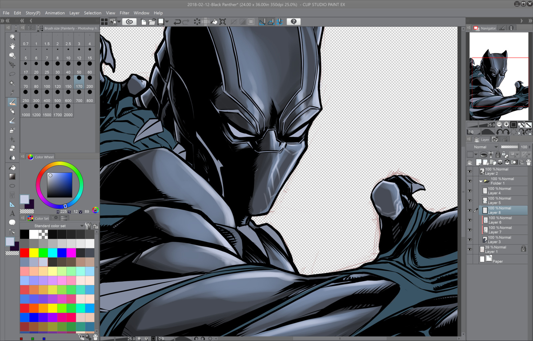
Task: Select the Operation object tool
Action: coord(12,55)
